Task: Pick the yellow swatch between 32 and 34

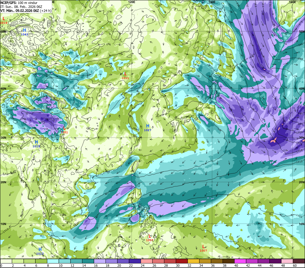Action: pos(193,261)
